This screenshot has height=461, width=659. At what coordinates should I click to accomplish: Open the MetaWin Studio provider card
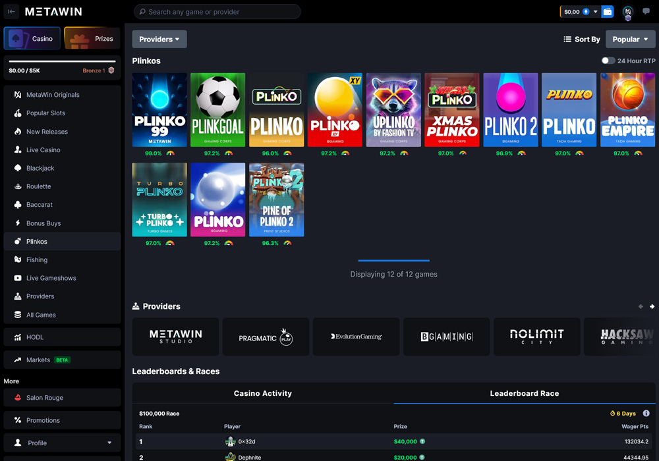click(x=175, y=337)
